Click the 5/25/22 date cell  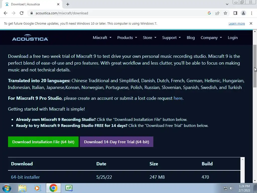click(x=104, y=177)
